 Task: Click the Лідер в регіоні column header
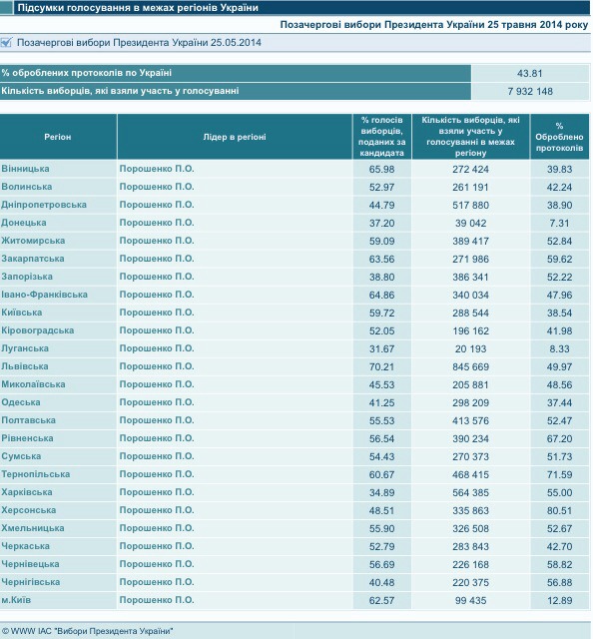click(x=235, y=137)
